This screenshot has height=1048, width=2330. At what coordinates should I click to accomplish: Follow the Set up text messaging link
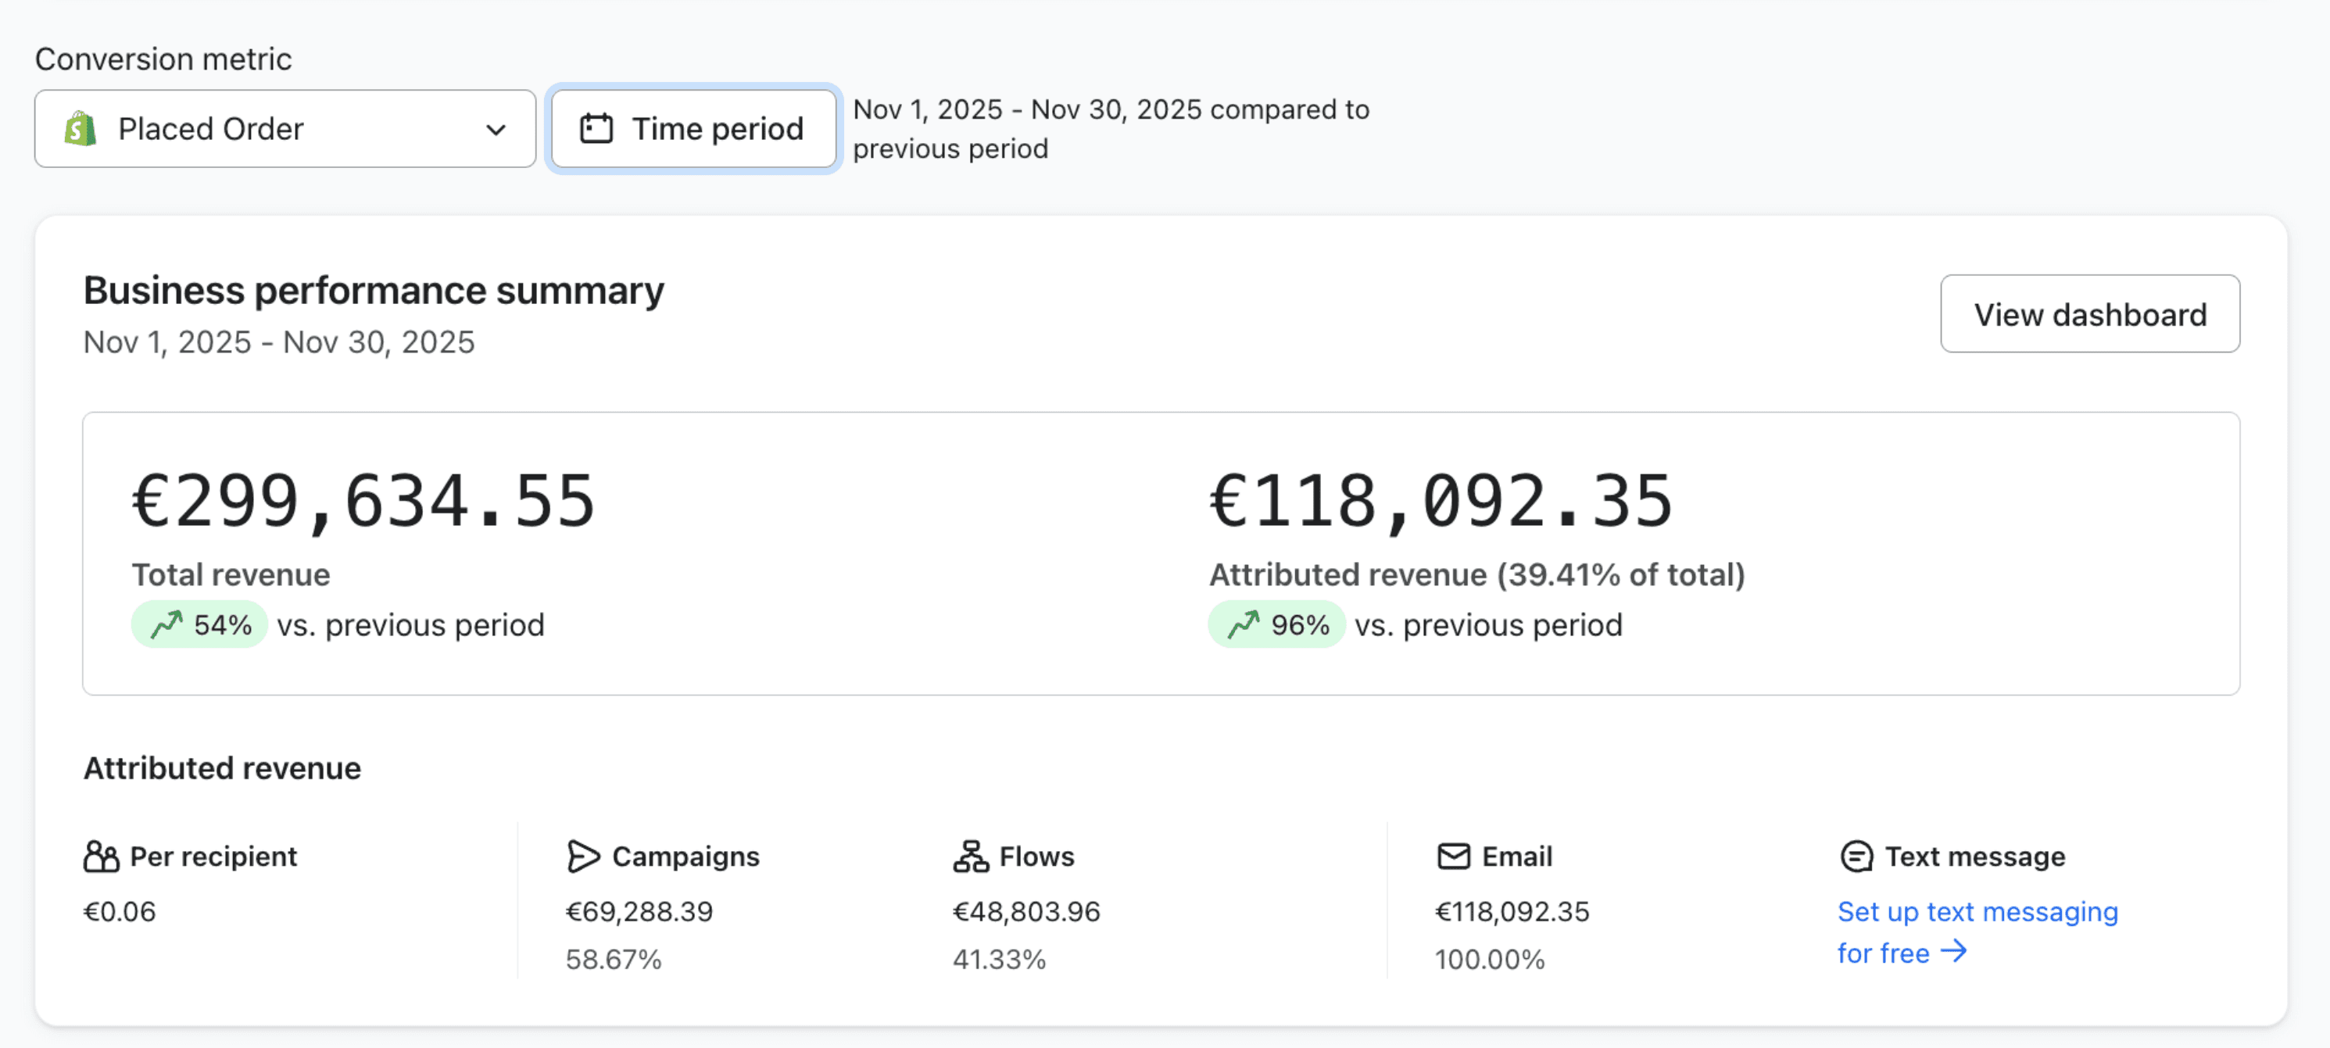tap(1977, 911)
